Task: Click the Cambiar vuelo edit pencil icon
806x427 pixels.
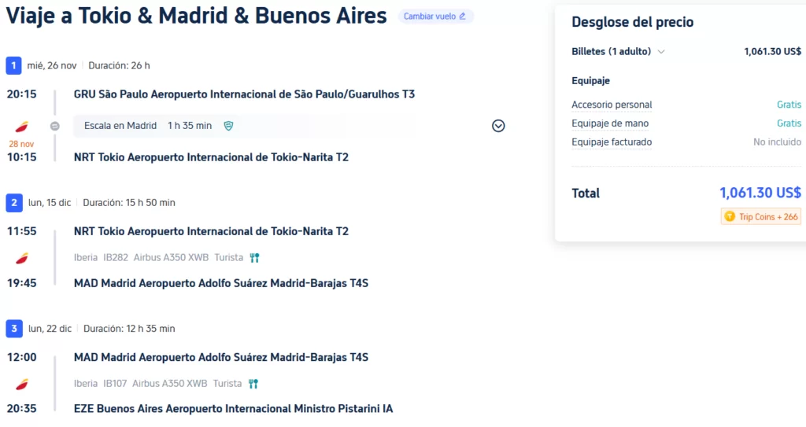Action: 462,17
